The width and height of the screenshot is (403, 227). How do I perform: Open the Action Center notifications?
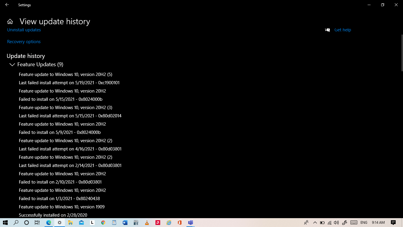(393, 223)
